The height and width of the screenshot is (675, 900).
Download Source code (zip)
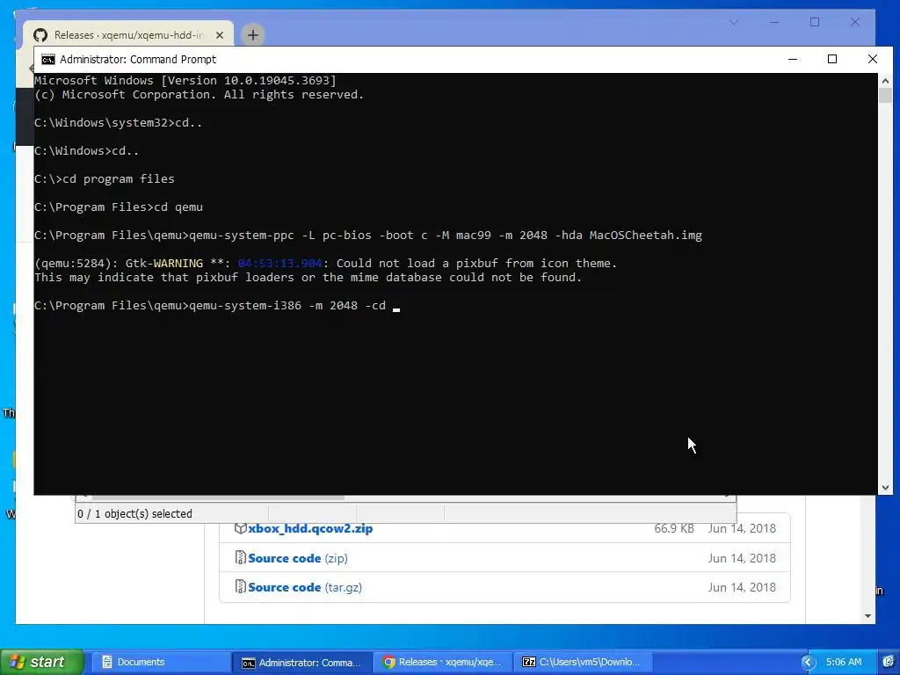297,558
